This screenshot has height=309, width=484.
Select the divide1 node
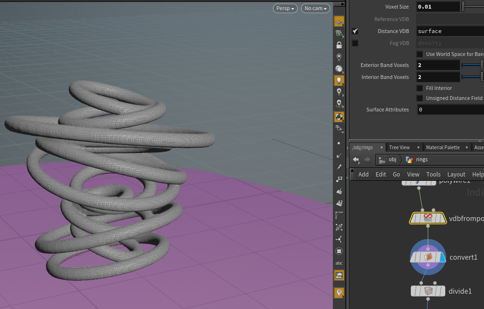tap(428, 291)
